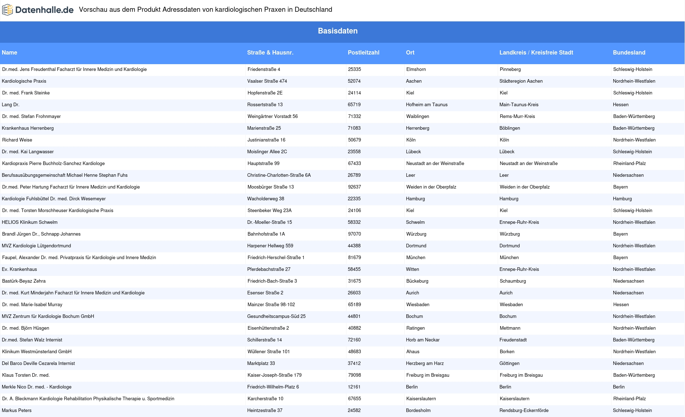Click district cell Göttingen

click(509, 364)
